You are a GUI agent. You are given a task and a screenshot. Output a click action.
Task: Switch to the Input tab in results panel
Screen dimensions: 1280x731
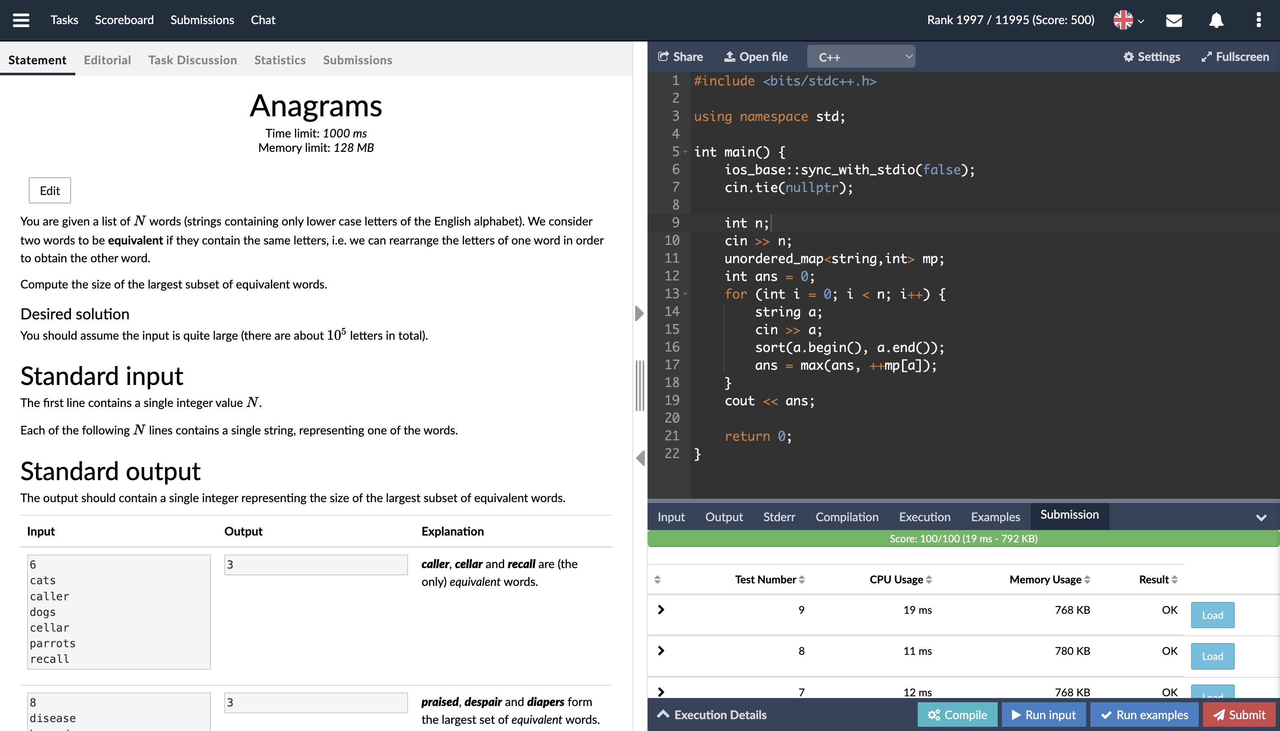point(670,517)
